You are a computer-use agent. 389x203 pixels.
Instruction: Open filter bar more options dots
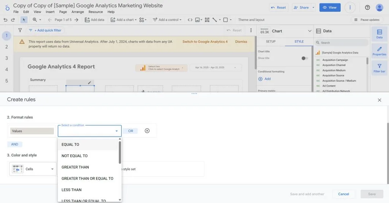click(x=251, y=30)
